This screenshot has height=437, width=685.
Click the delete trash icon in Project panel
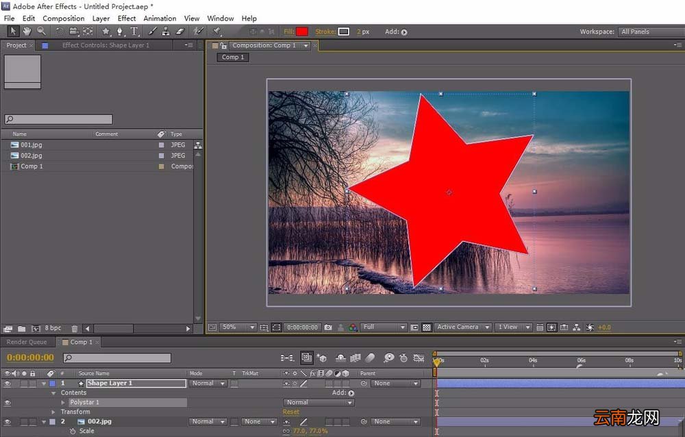(x=75, y=329)
